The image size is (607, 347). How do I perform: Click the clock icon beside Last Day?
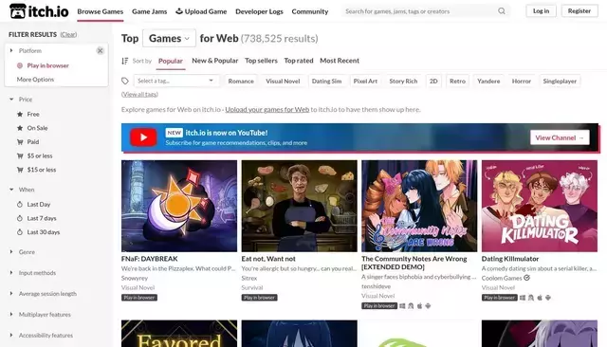tap(20, 204)
